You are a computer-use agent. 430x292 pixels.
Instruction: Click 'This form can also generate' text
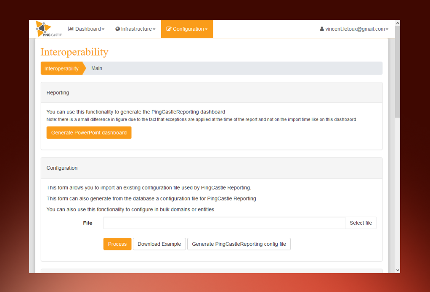[x=151, y=199]
